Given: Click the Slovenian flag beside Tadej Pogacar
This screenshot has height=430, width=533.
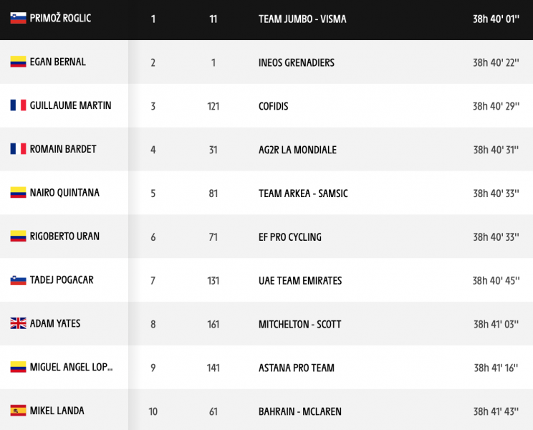Looking at the screenshot, I should [x=18, y=279].
